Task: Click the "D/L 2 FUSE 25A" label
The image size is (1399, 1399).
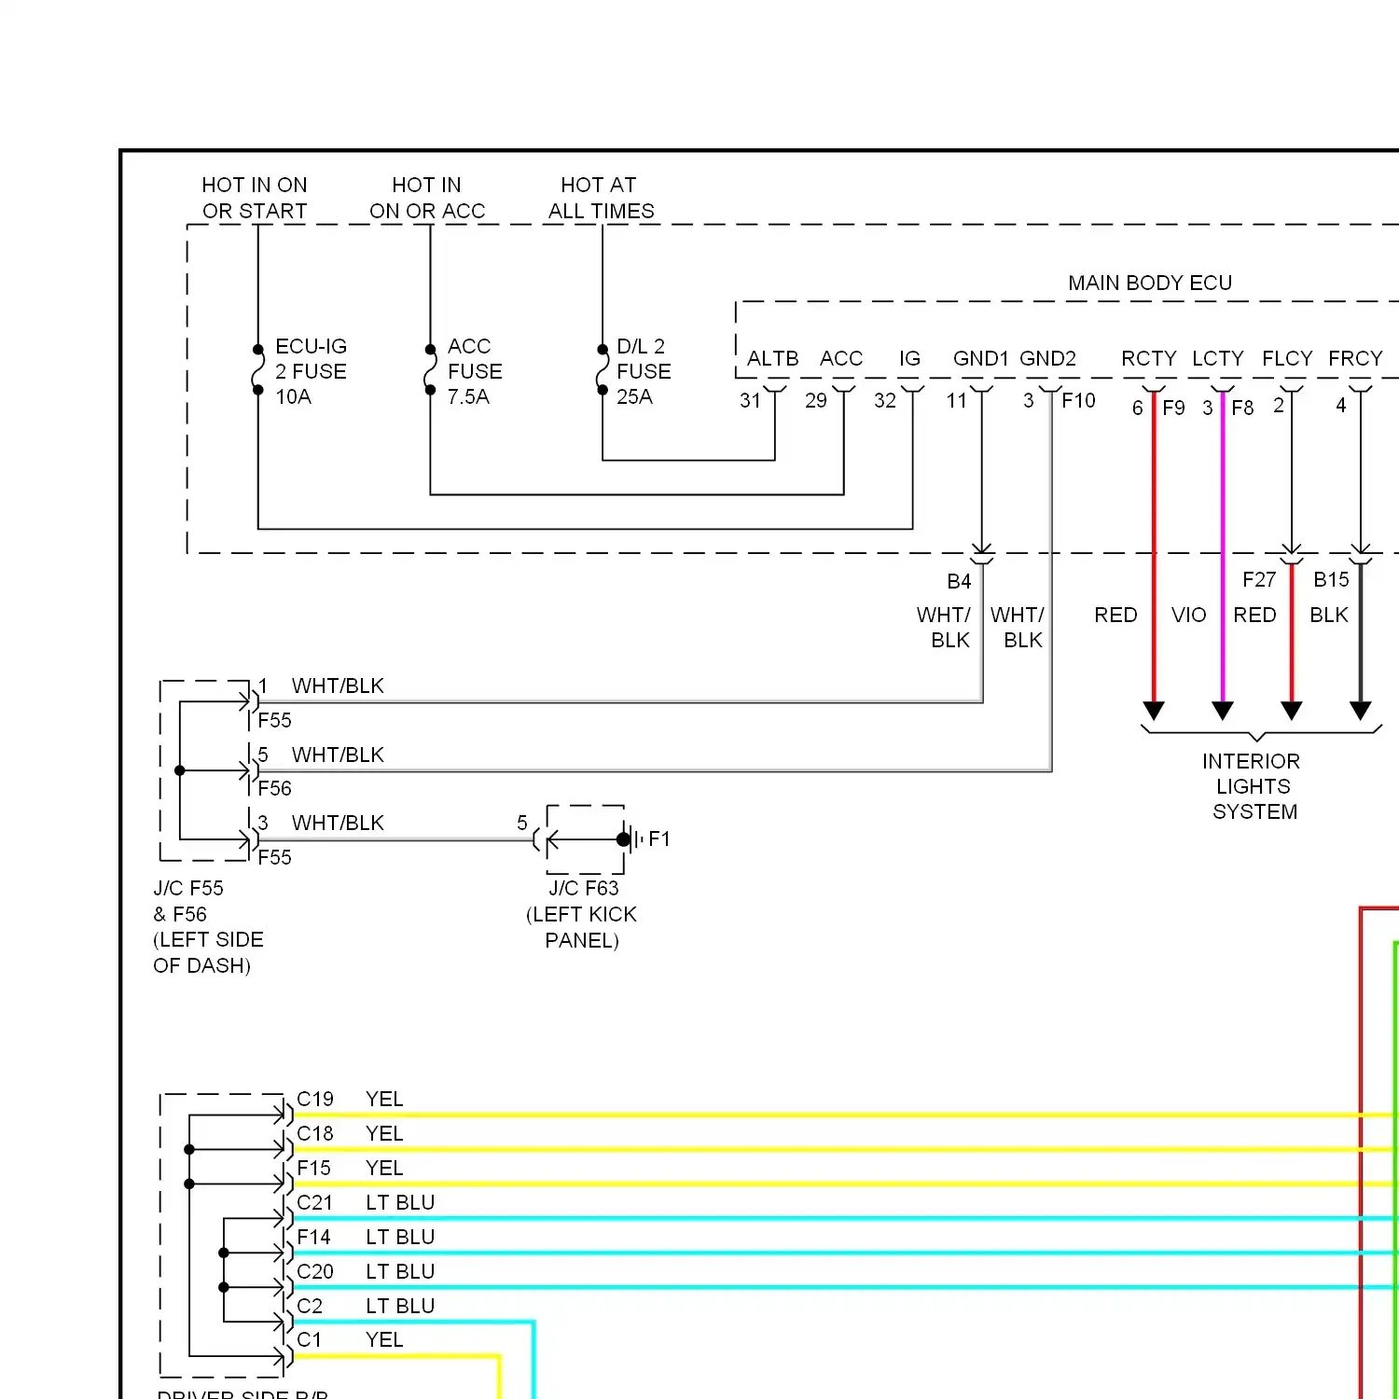Action: coord(643,371)
